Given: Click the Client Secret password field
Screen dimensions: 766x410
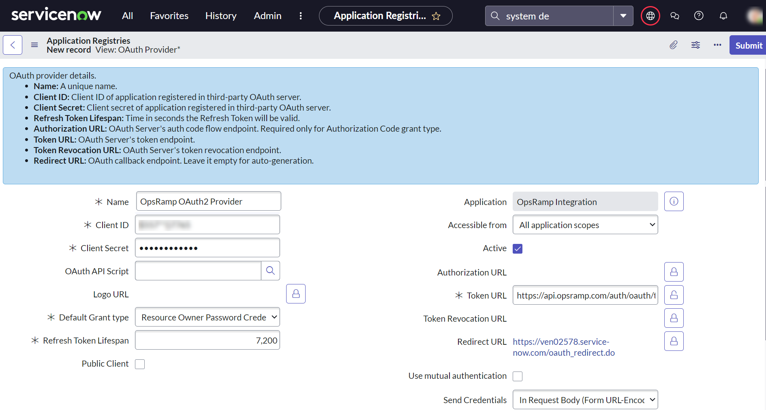Looking at the screenshot, I should pos(208,248).
